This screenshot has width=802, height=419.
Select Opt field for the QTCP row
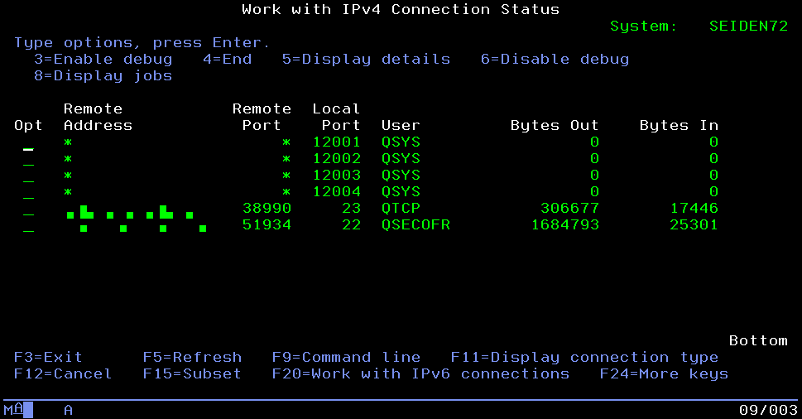[x=29, y=209]
